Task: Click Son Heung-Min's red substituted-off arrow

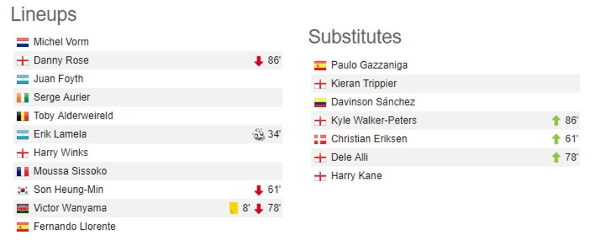Action: [x=259, y=190]
